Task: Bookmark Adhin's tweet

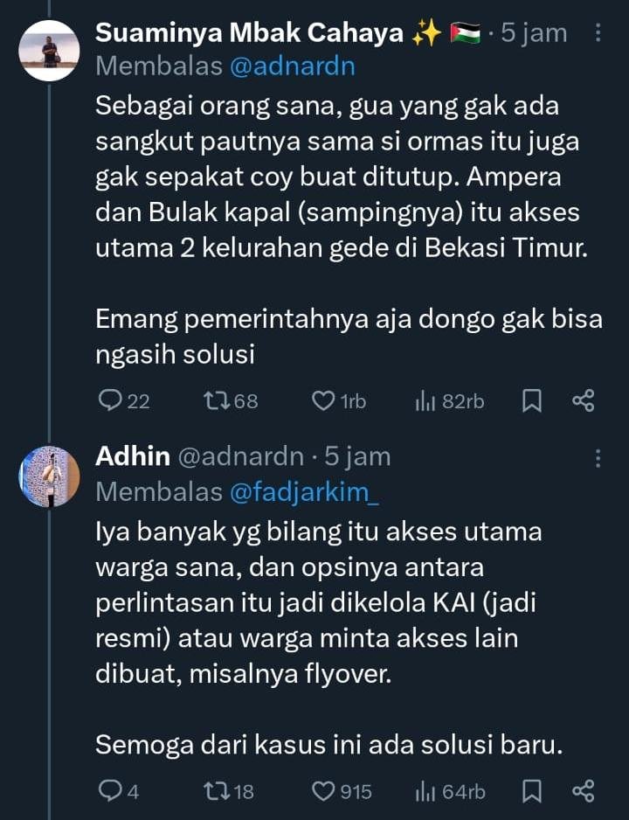Action: point(531,791)
